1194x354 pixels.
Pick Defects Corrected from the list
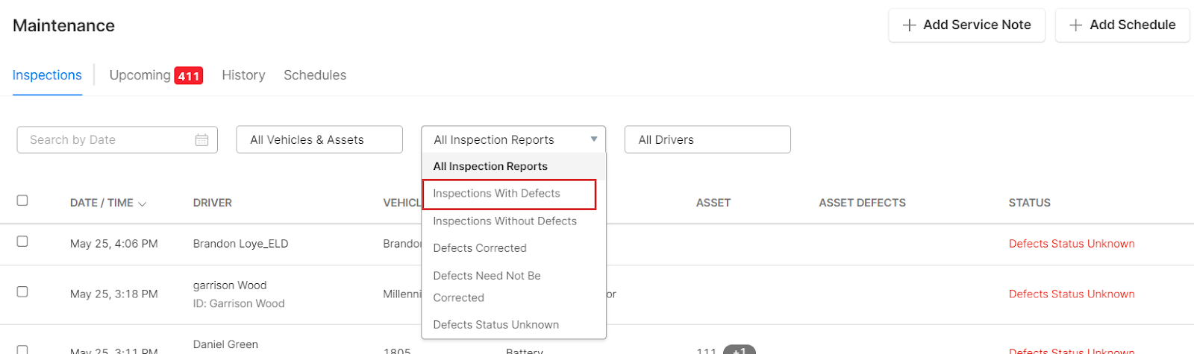480,248
